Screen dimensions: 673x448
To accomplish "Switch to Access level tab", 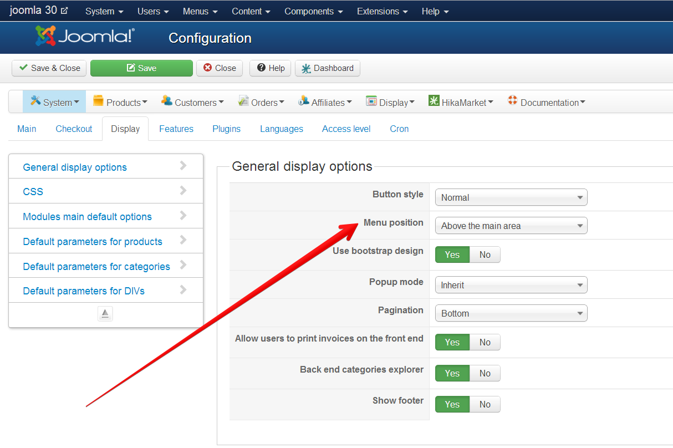I will [x=346, y=129].
